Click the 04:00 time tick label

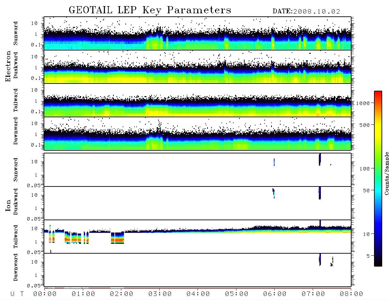pyautogui.click(x=198, y=294)
